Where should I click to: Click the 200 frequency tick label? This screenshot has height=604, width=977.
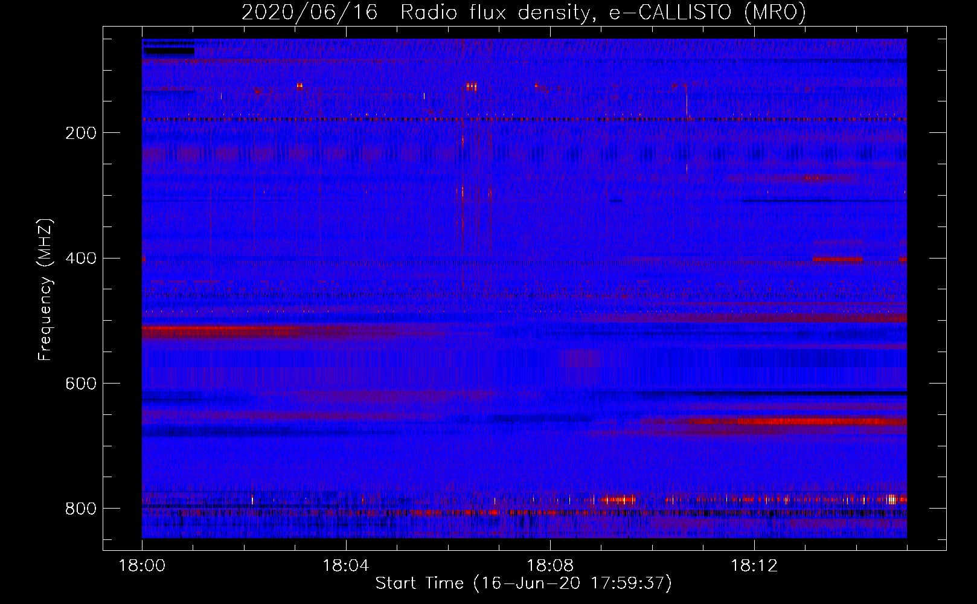point(81,133)
